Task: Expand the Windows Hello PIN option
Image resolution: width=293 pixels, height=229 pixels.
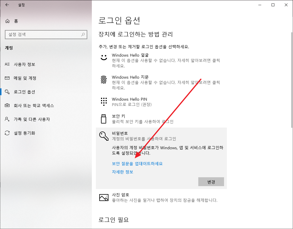Action: [161, 102]
